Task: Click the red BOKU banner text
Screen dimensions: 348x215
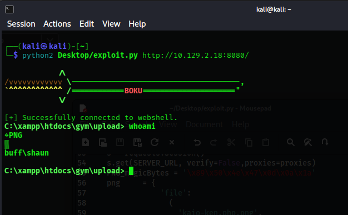Action: pos(133,91)
